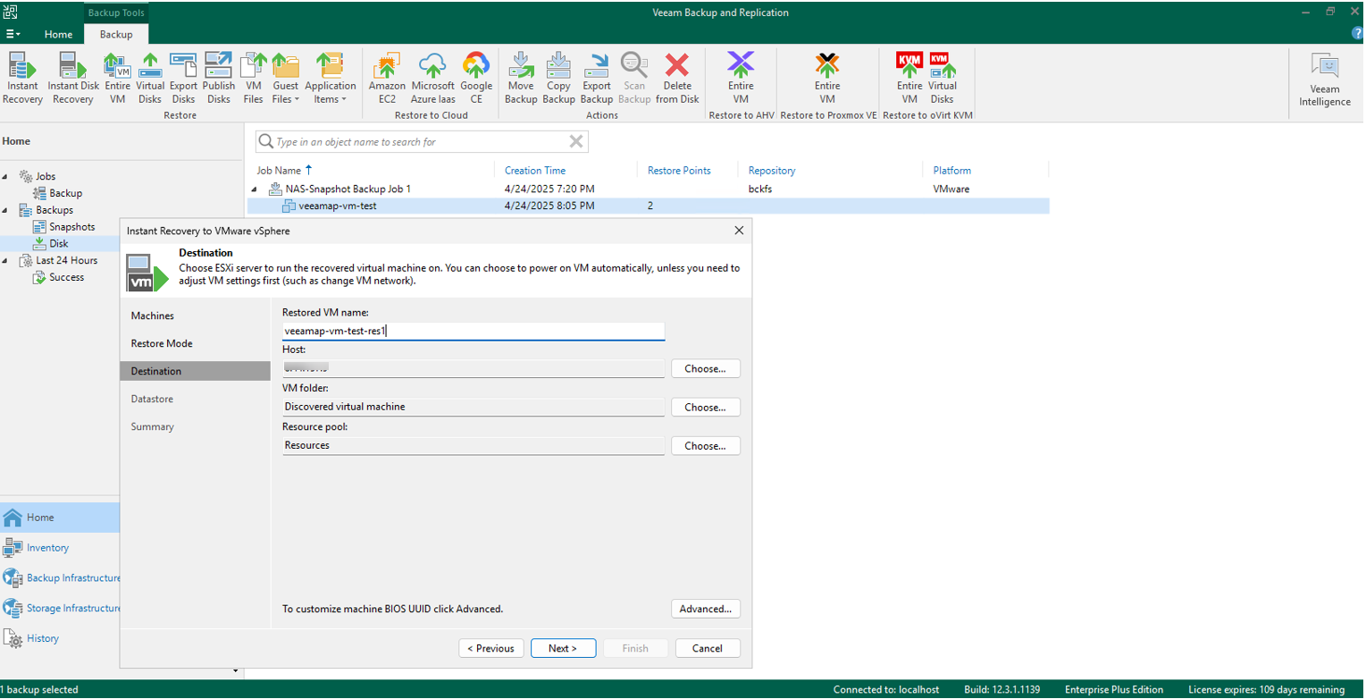
Task: Click the Publish Disks icon
Action: [x=219, y=79]
